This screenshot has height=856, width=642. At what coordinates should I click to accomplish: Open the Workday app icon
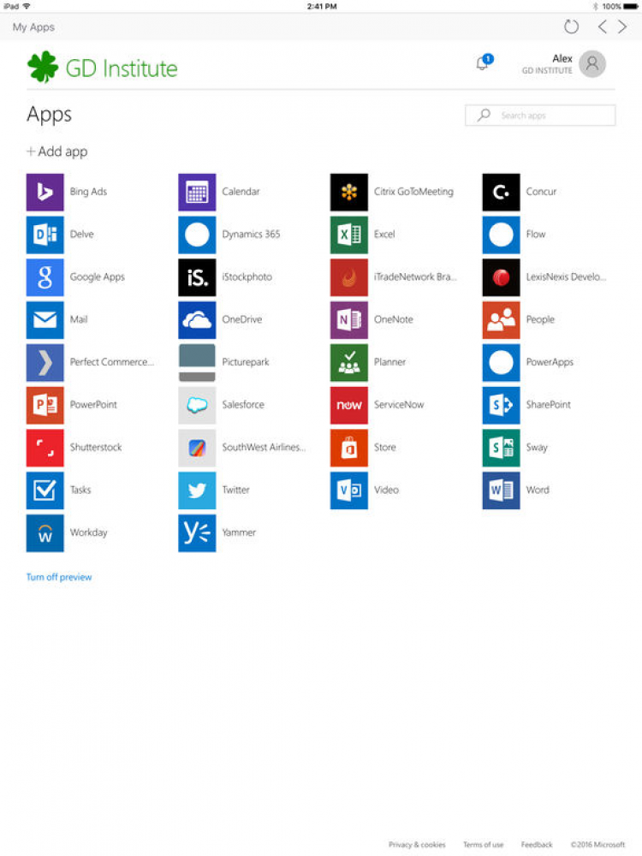[x=45, y=532]
